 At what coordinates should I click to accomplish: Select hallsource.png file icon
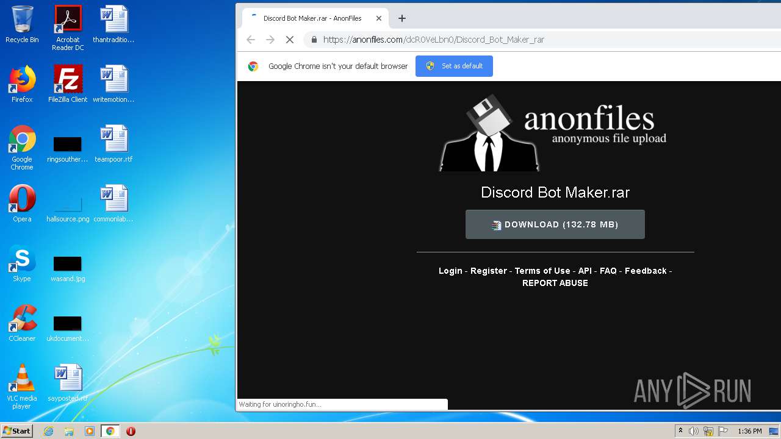(68, 207)
